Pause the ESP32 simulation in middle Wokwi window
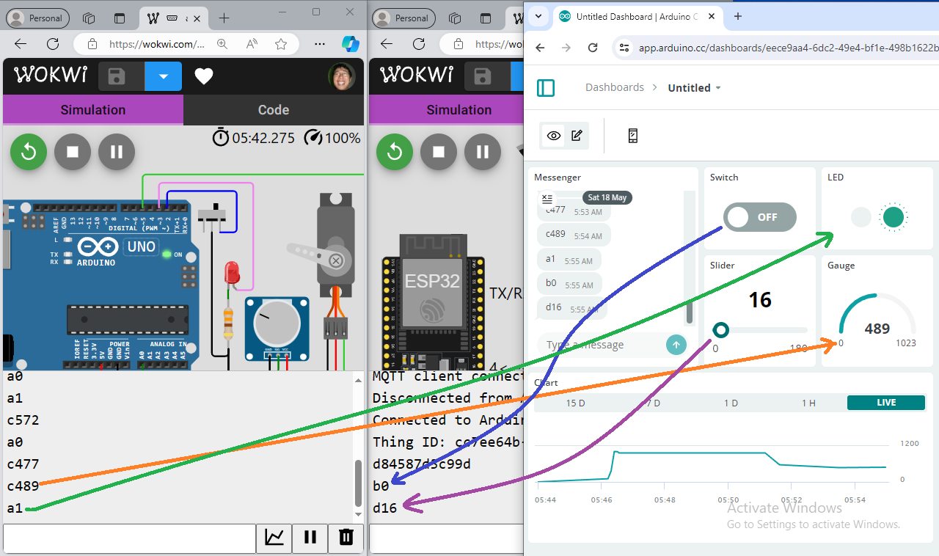This screenshot has width=939, height=556. (x=483, y=152)
